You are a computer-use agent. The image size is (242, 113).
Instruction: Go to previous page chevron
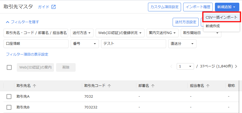point(171,66)
